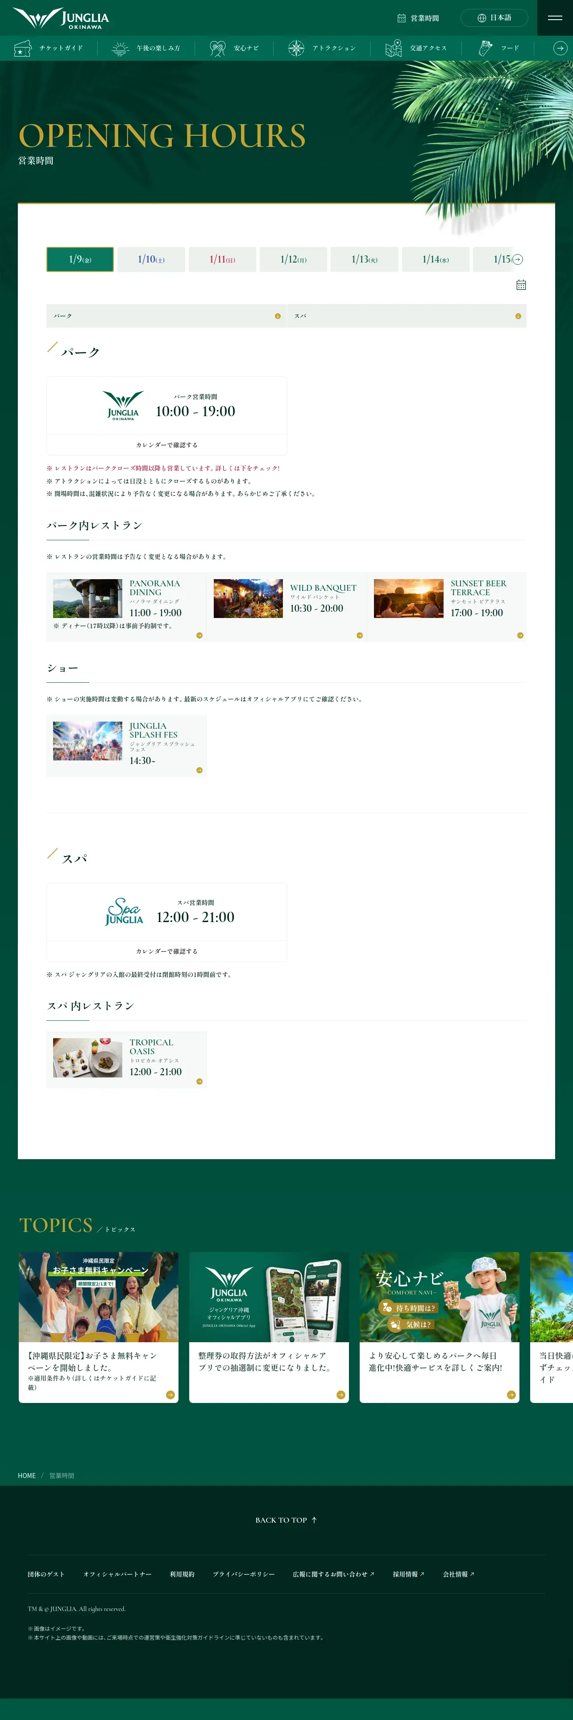Open TROPICAL OASIS restaurant thumbnail

coord(87,1057)
